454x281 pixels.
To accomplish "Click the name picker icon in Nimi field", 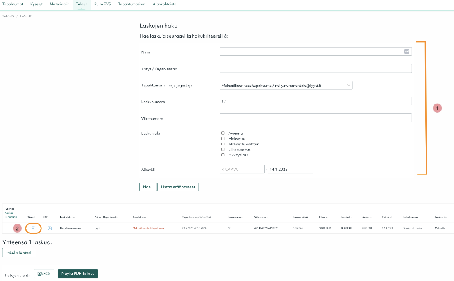I will click(x=406, y=52).
